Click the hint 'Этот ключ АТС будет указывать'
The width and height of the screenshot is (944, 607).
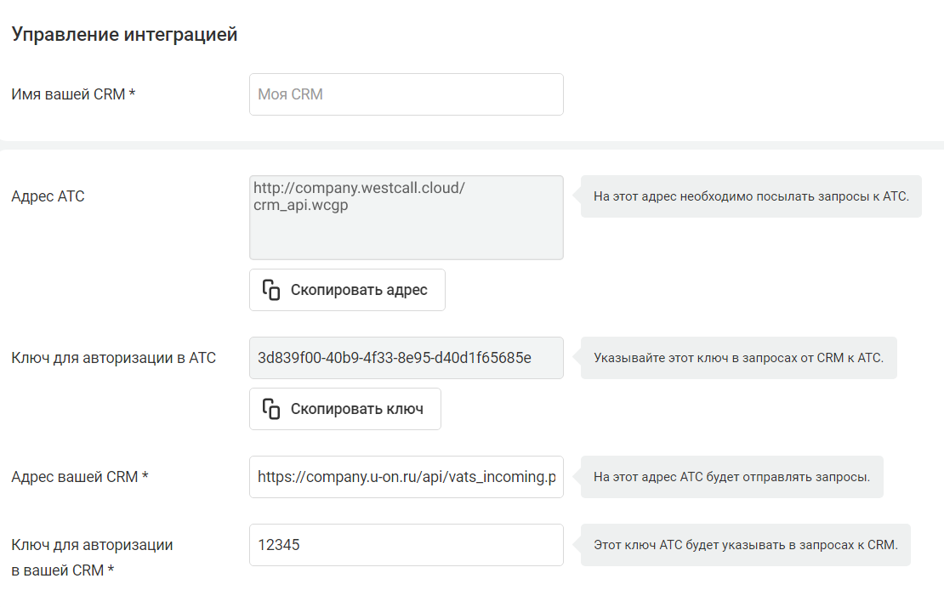point(745,545)
